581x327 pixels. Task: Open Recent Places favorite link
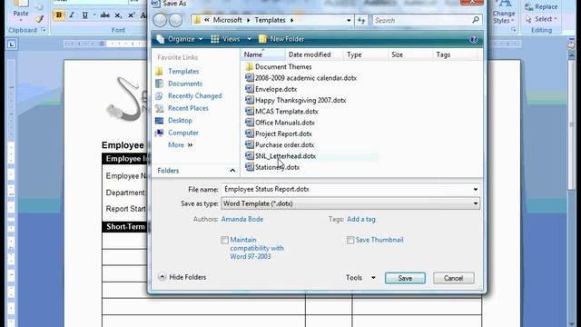tap(188, 108)
